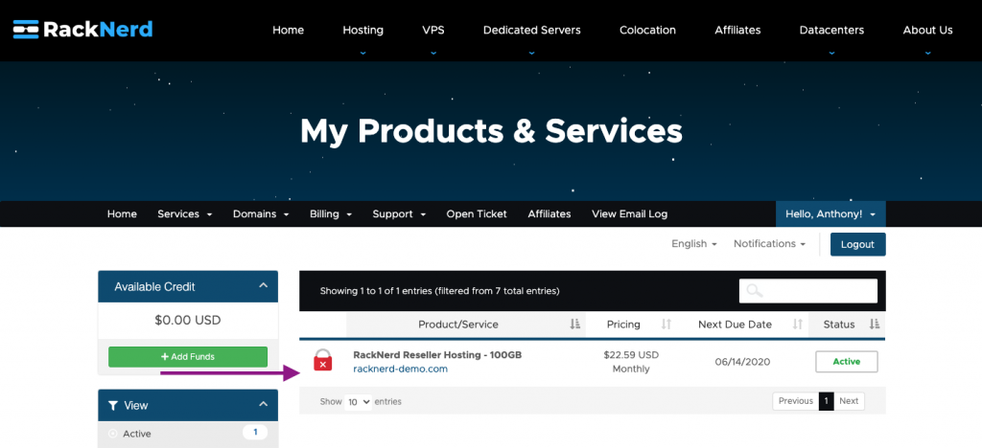Expand the Support client menu
The width and height of the screenshot is (982, 448).
click(399, 213)
